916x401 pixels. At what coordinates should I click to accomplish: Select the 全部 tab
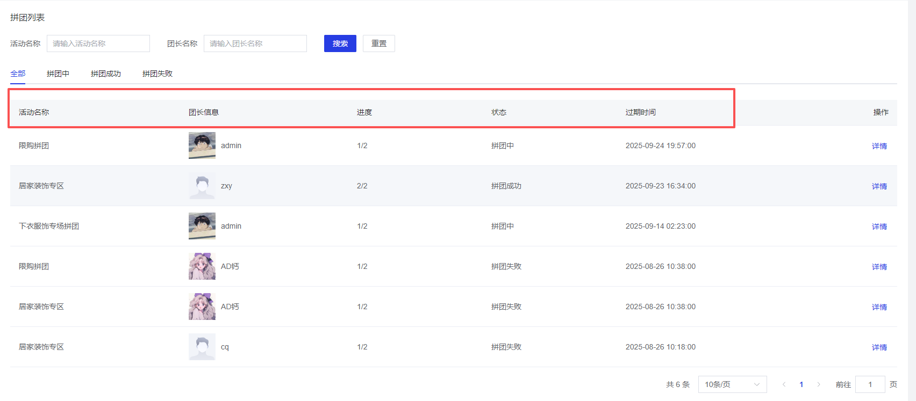click(x=18, y=74)
